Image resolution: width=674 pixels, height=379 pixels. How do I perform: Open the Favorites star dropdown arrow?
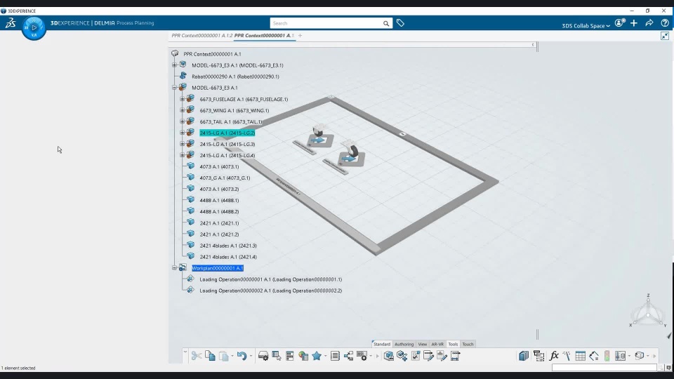pyautogui.click(x=325, y=357)
